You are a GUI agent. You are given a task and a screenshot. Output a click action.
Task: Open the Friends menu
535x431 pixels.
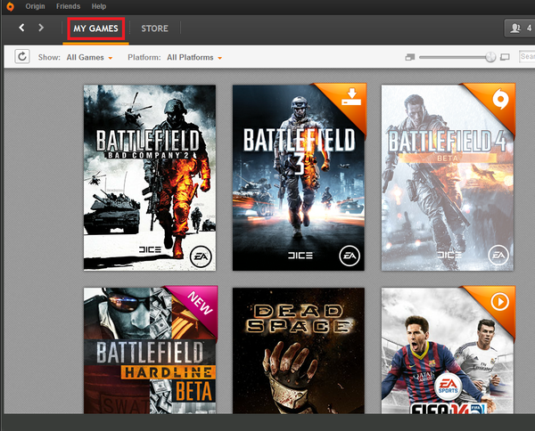[x=69, y=6]
